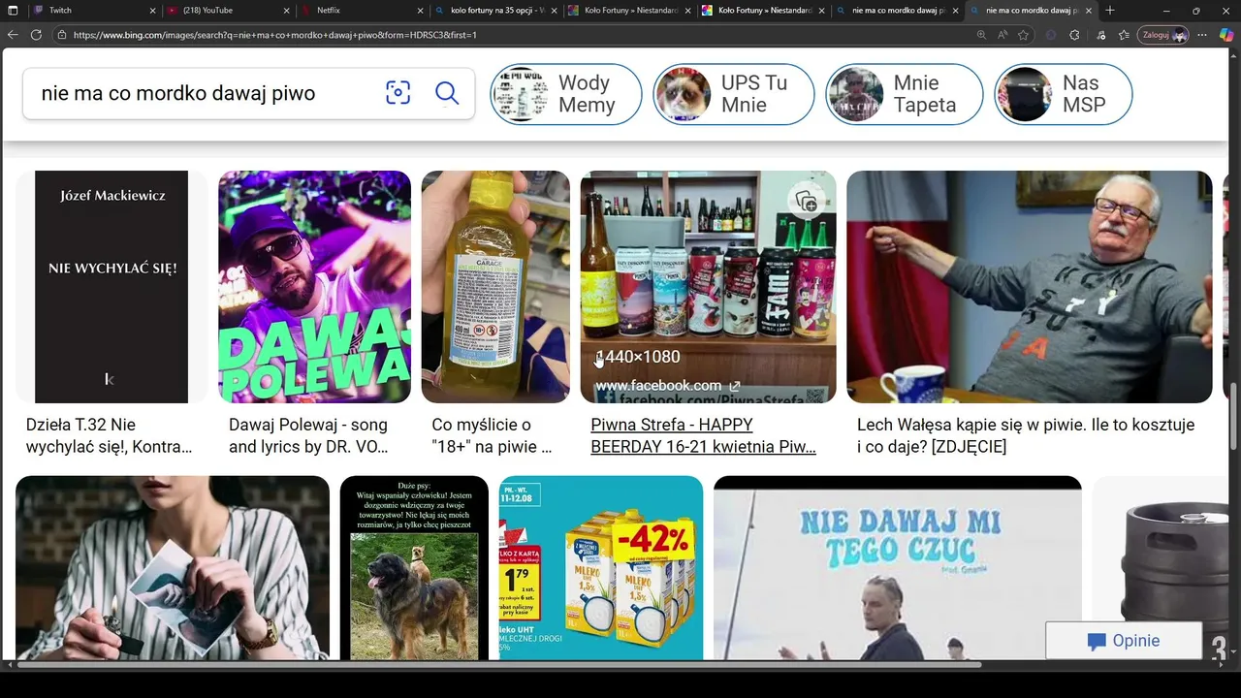
Task: Close the Netflix tab
Action: 421,11
